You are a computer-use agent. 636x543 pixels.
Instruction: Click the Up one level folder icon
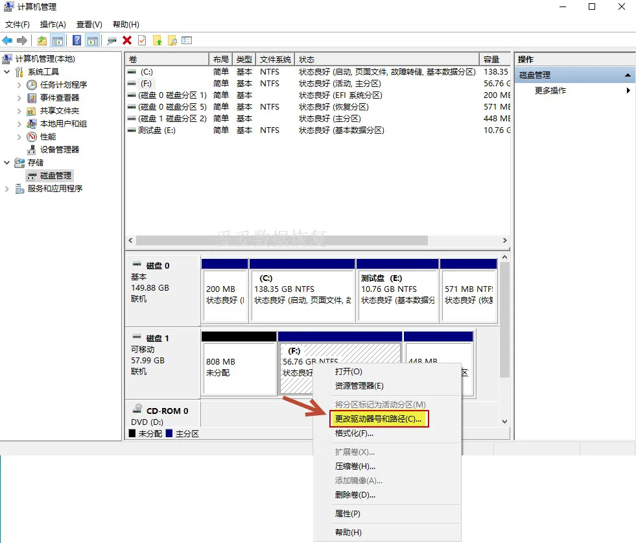coord(42,41)
